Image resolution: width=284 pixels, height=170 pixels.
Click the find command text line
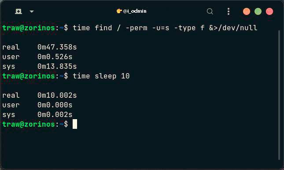tap(130, 28)
